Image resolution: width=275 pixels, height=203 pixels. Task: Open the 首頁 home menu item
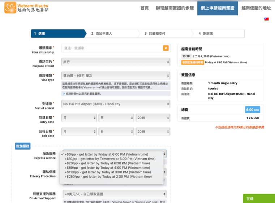pyautogui.click(x=145, y=8)
